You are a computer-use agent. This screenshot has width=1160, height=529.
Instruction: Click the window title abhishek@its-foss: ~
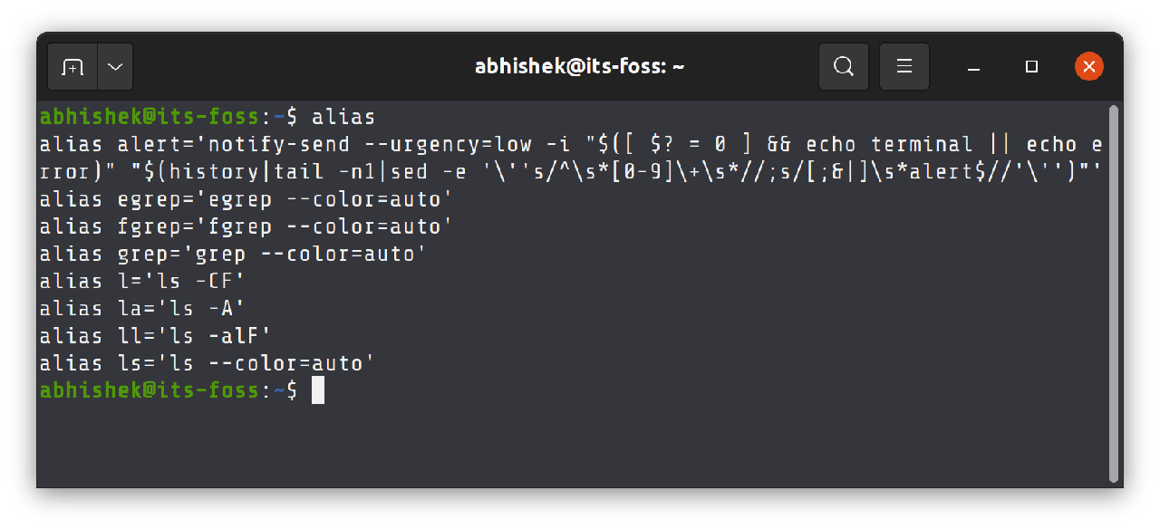579,67
